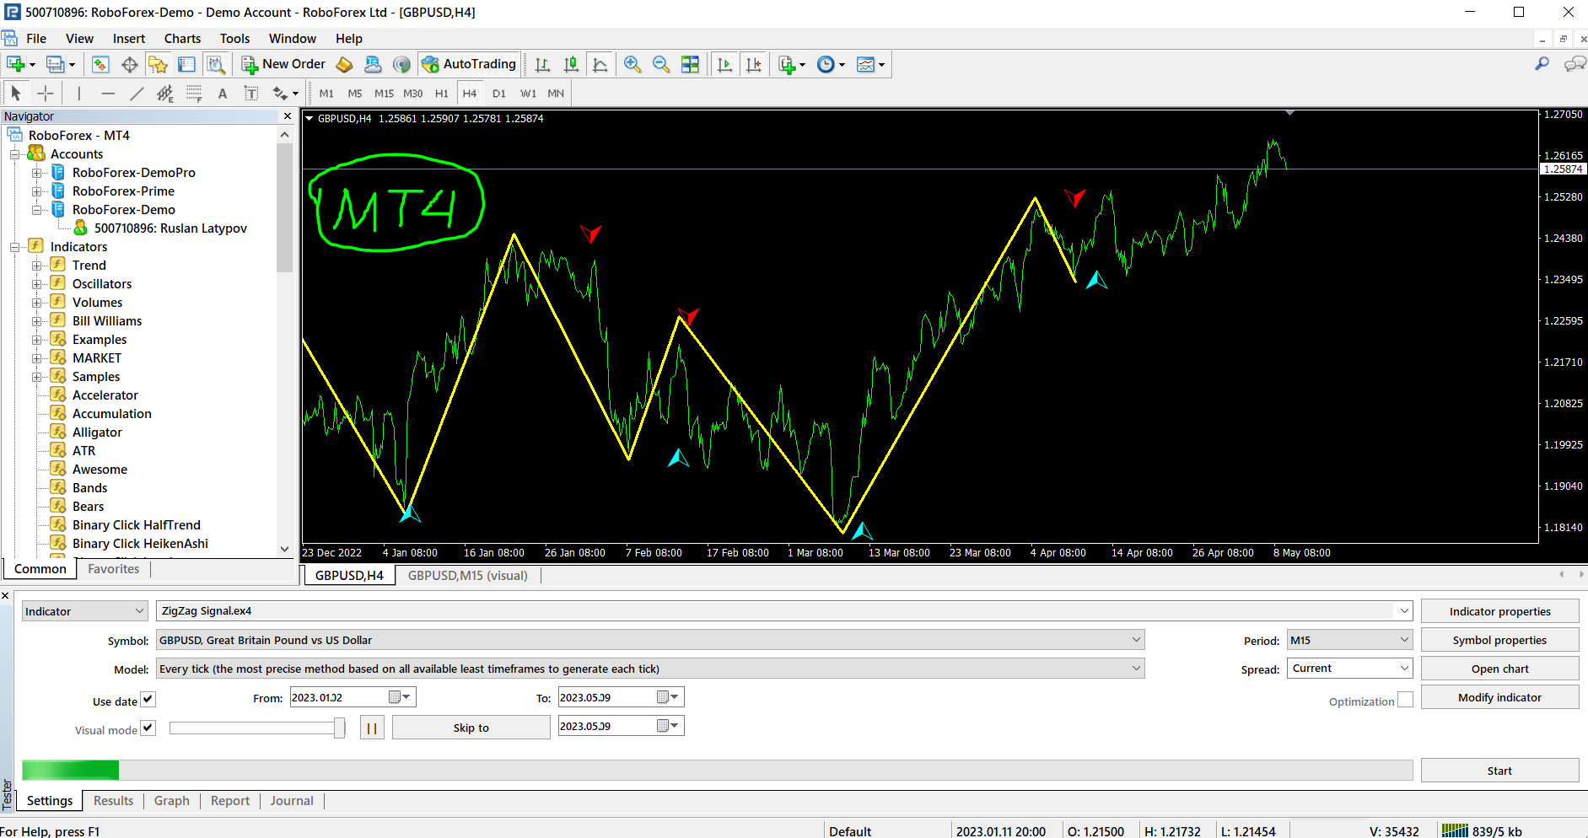Image resolution: width=1588 pixels, height=838 pixels.
Task: Switch to GBPUSD,M15 (visual) chart tab
Action: click(468, 576)
